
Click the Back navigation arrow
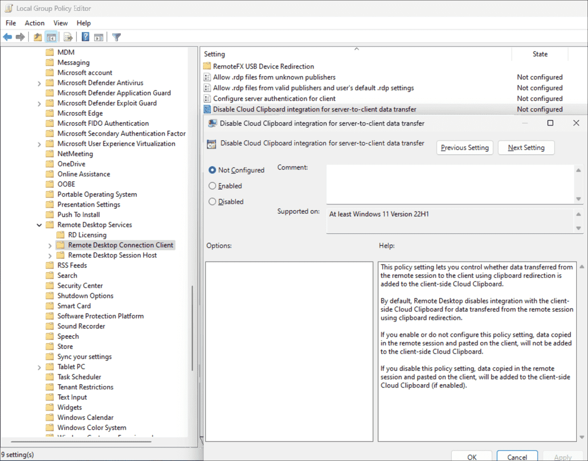pyautogui.click(x=7, y=37)
